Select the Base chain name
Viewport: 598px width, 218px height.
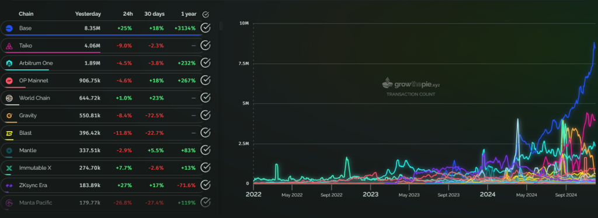(x=26, y=28)
